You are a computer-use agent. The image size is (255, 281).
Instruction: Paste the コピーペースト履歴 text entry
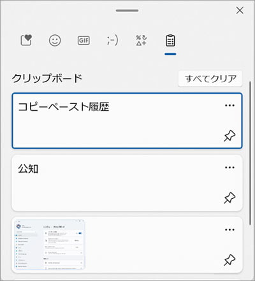(127, 120)
